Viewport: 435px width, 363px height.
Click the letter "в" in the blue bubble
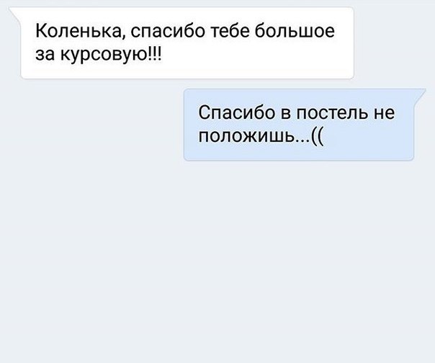[286, 114]
